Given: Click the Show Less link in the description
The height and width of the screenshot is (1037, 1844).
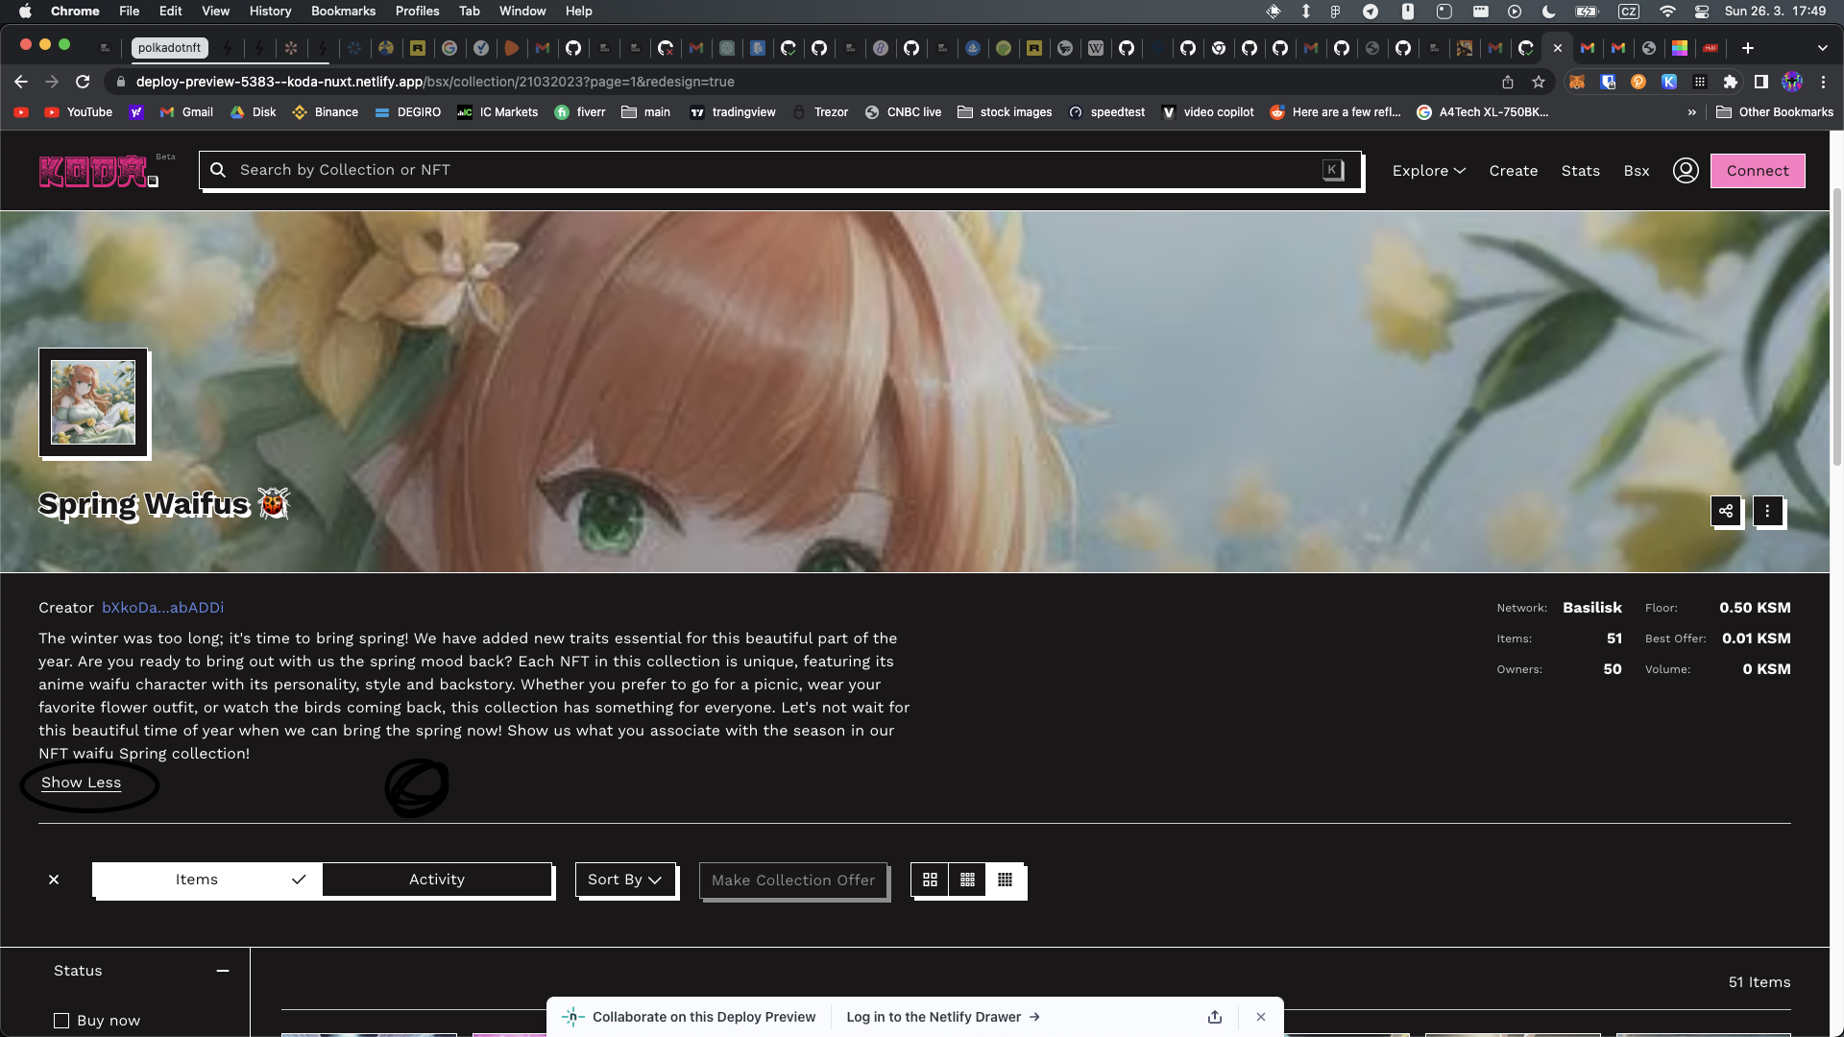Looking at the screenshot, I should pos(80,782).
